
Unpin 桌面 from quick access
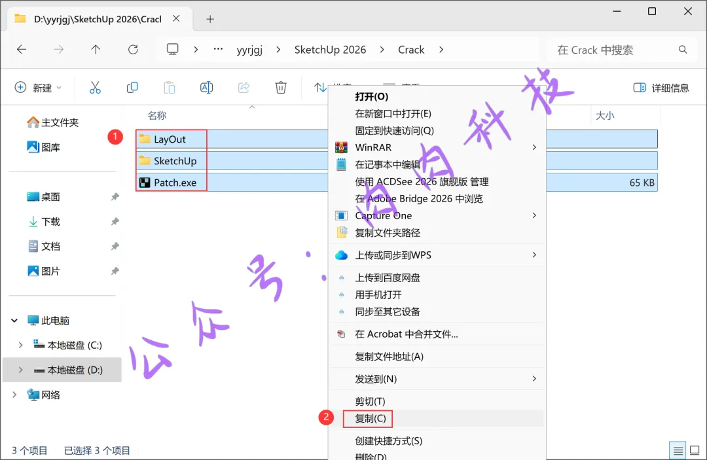point(115,196)
